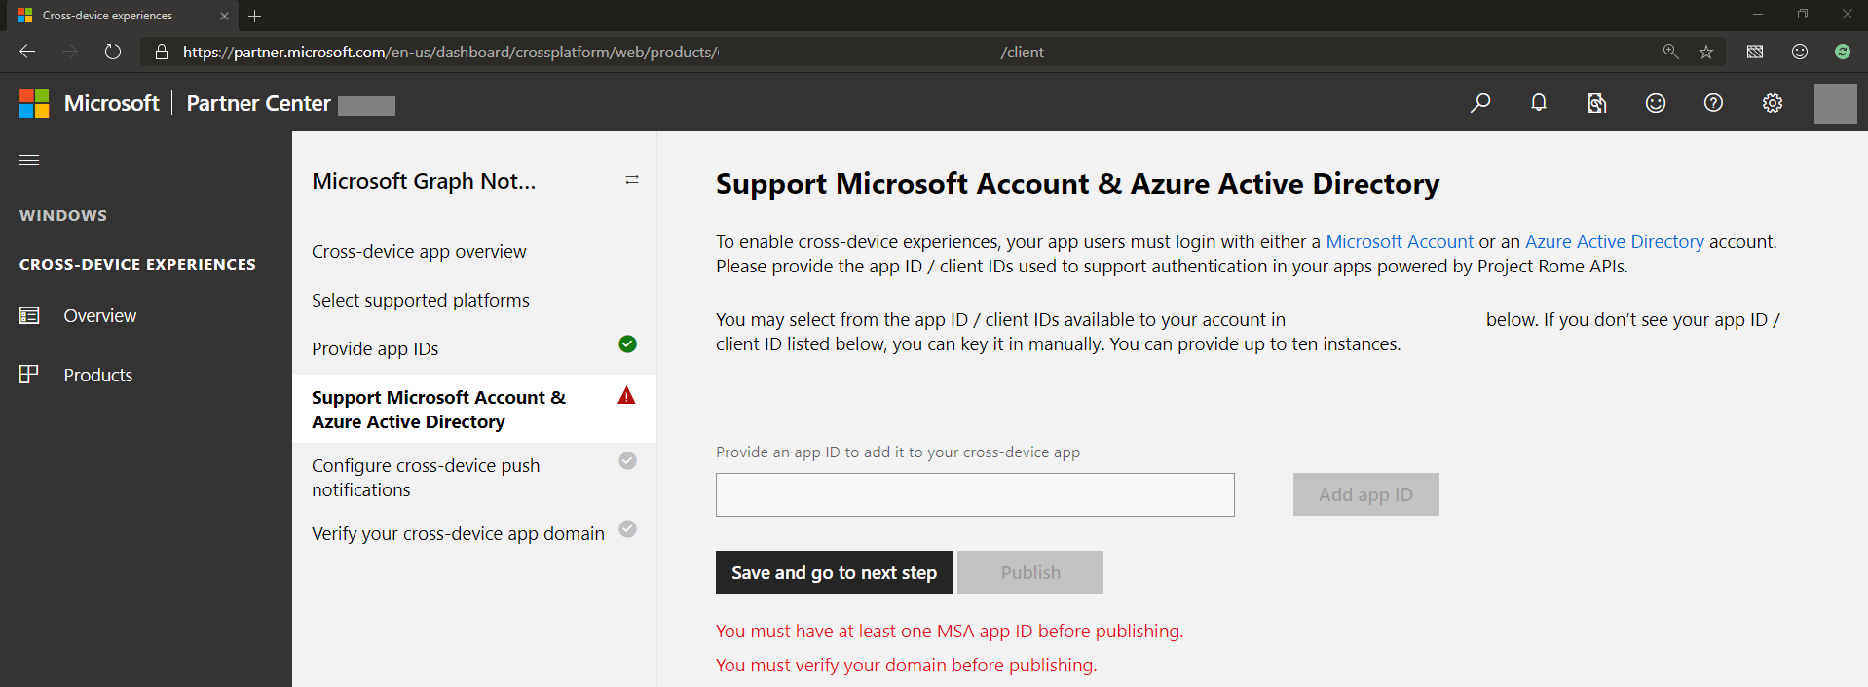Open the browser feedback smiley icon
Screen dimensions: 1868x687
(x=1800, y=52)
